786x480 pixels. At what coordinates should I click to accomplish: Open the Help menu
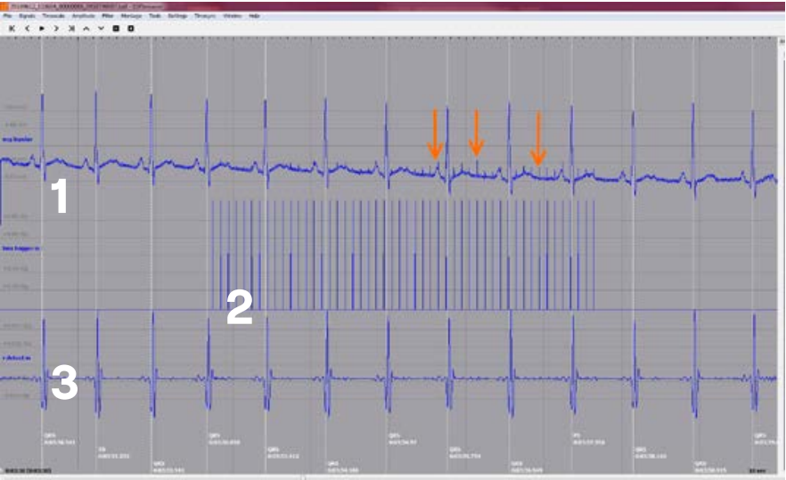point(254,16)
